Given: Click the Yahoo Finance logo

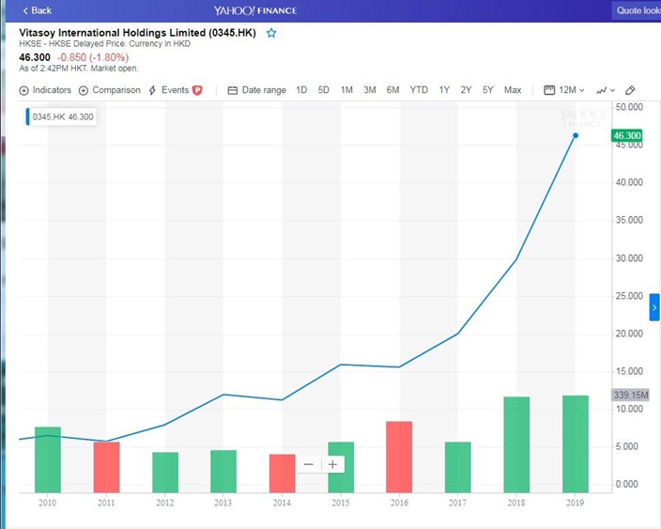Looking at the screenshot, I should tap(255, 10).
